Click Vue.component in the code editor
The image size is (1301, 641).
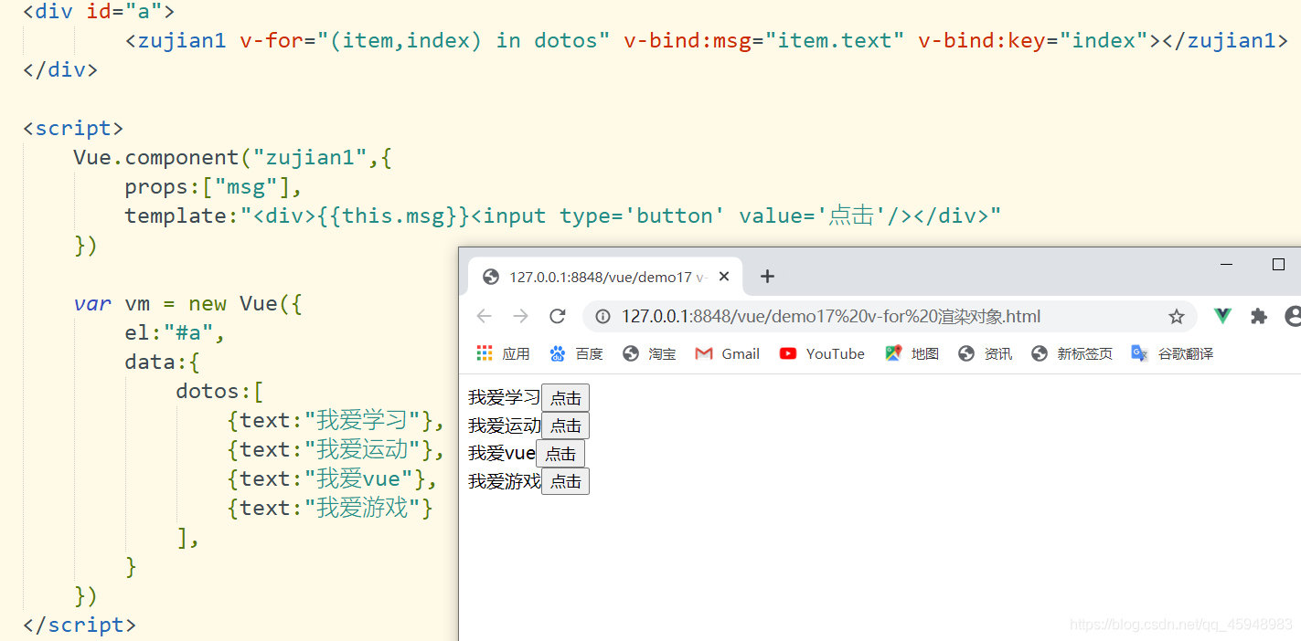click(x=155, y=157)
